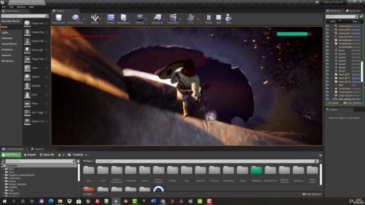This screenshot has height=205, width=365.
Task: Toggle visibility of Light Source actor
Action: 327,96
